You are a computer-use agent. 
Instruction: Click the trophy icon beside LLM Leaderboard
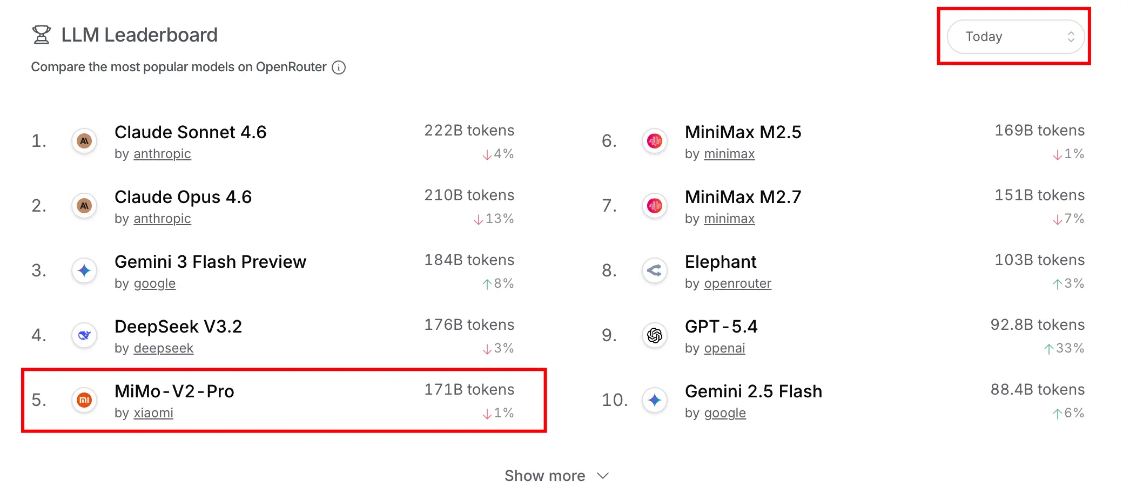tap(42, 35)
